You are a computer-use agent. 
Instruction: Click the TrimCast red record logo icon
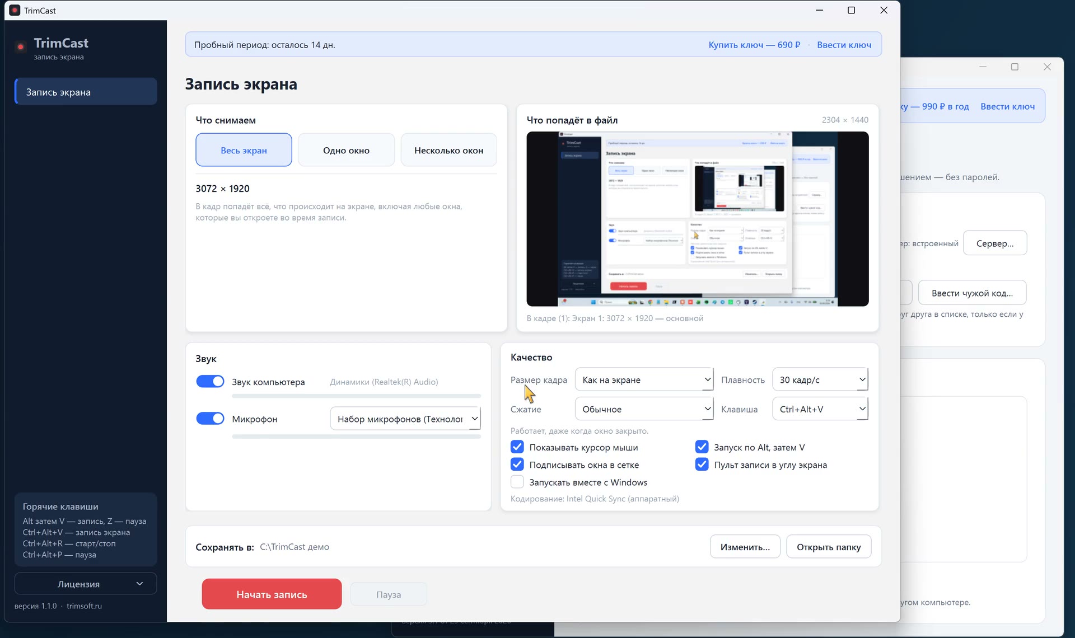coord(21,47)
